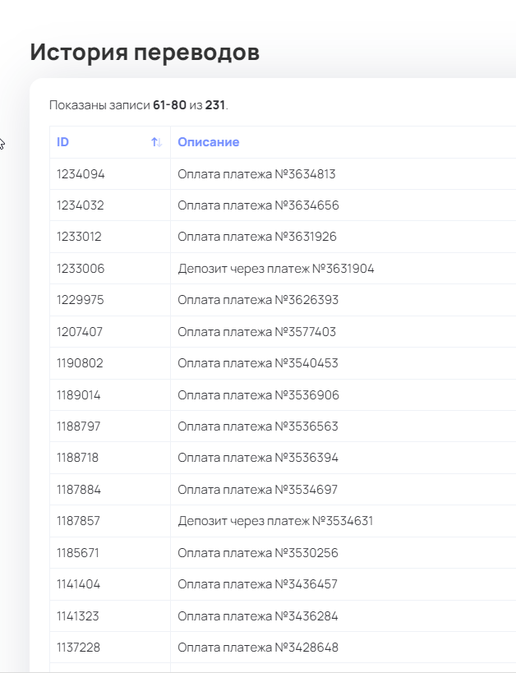The width and height of the screenshot is (516, 673).
Task: Click description Оплата платежа №3634656
Action: [258, 205]
